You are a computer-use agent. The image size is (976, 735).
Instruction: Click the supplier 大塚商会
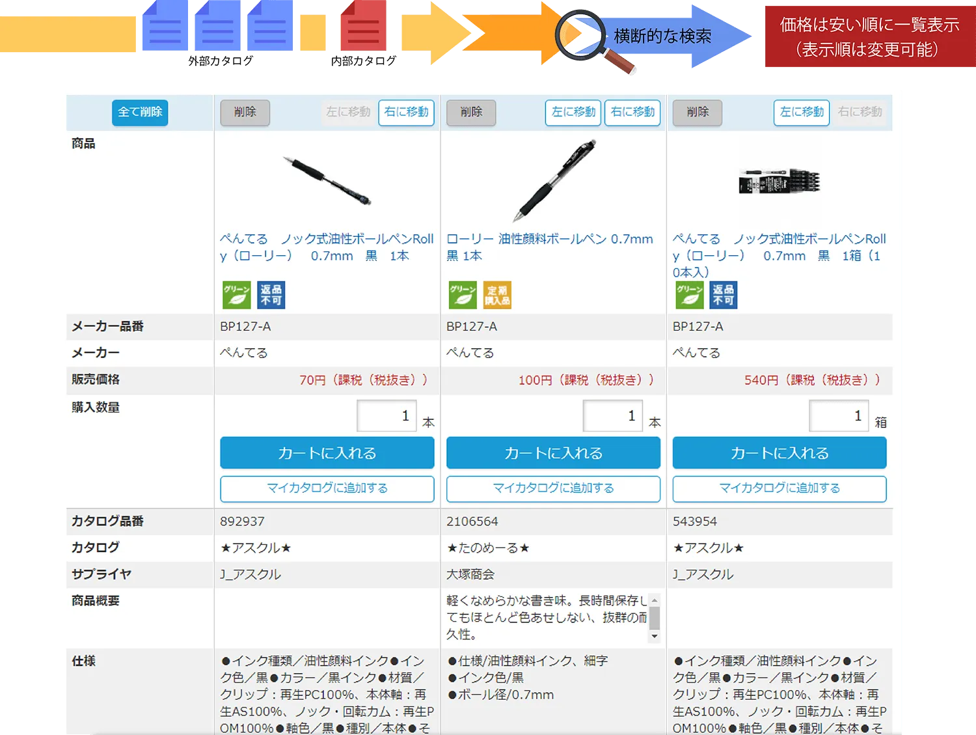pyautogui.click(x=470, y=574)
